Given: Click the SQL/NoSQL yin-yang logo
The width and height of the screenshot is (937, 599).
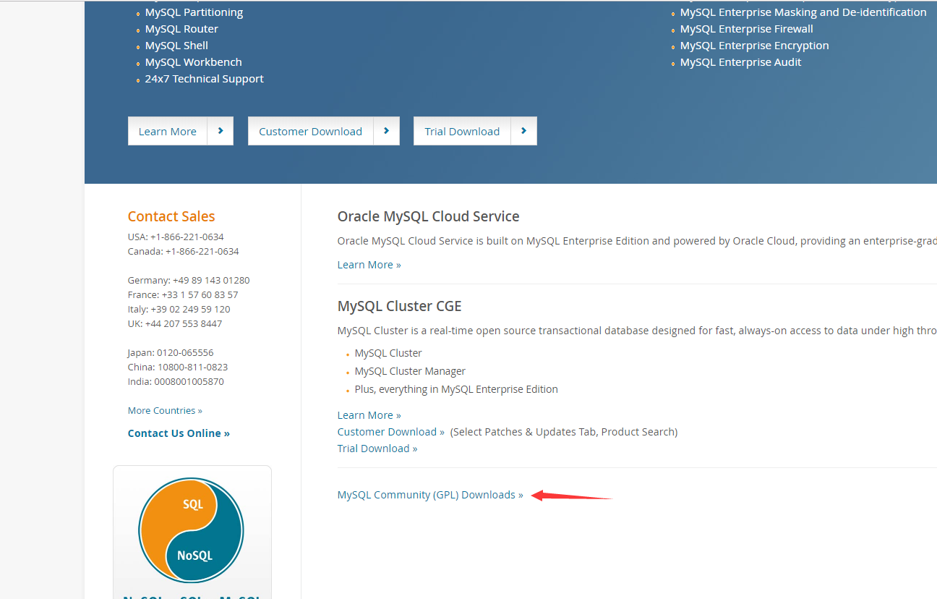Looking at the screenshot, I should 191,530.
